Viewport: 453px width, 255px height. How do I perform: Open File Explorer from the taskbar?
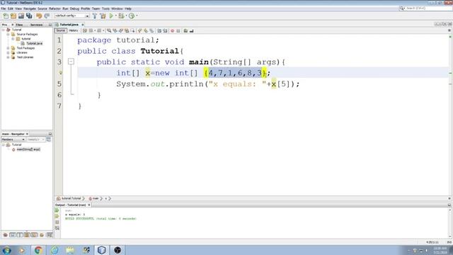coord(70,250)
